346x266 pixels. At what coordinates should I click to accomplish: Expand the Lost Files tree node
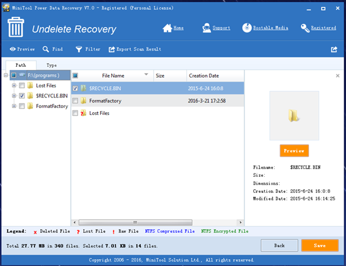click(14, 86)
